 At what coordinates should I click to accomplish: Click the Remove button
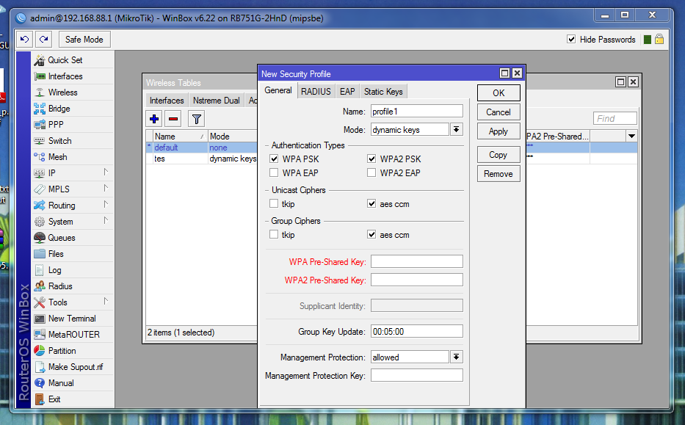click(499, 174)
